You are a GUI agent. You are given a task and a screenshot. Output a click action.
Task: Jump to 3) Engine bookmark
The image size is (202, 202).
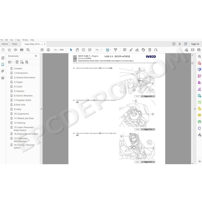[18, 82]
